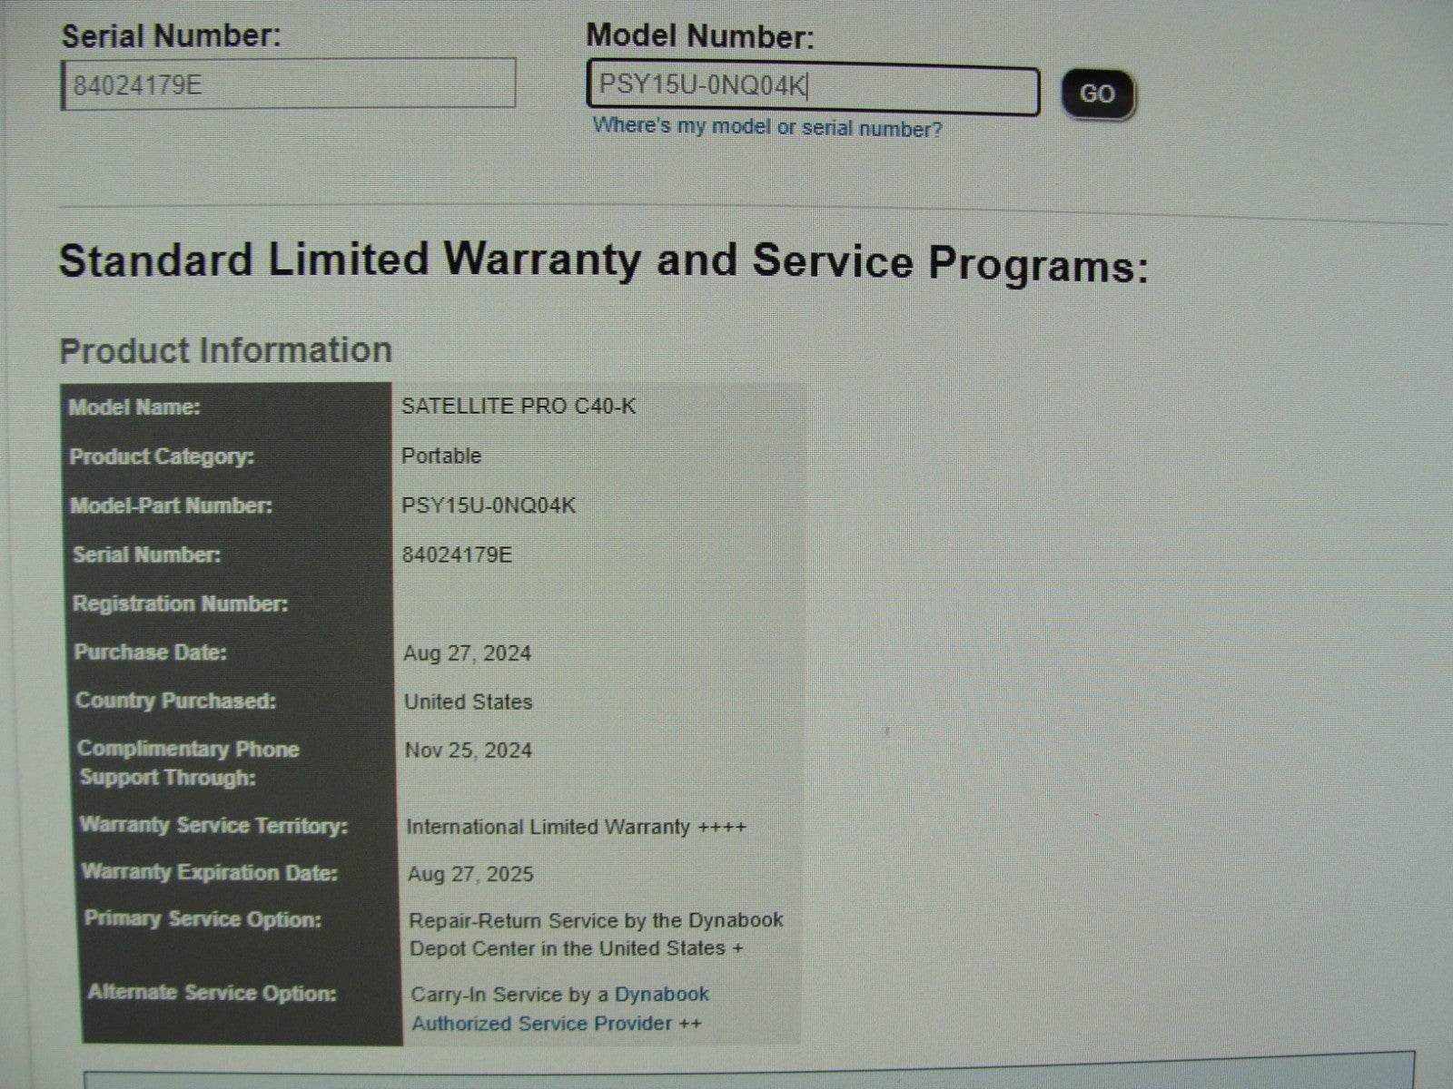
Task: Click the Product Information section heading
Action: (x=225, y=349)
